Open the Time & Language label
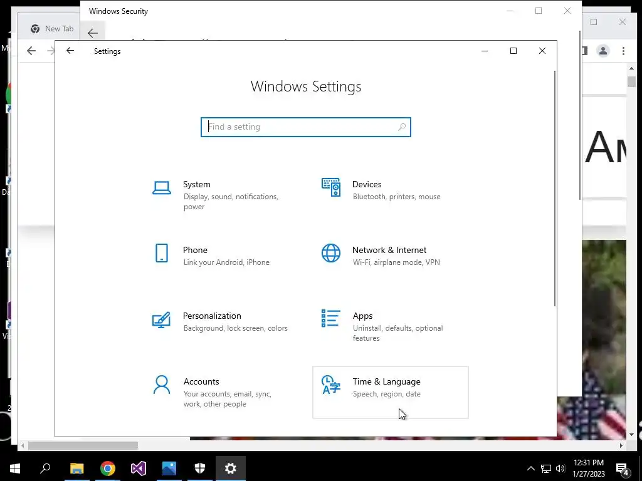This screenshot has width=642, height=481. [x=386, y=381]
